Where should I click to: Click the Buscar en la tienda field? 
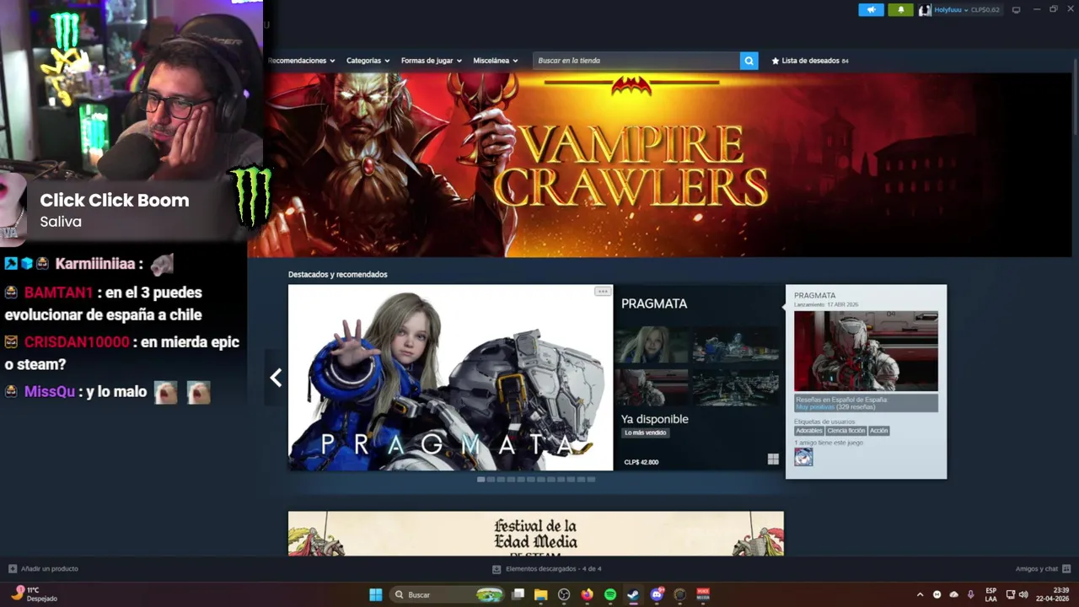pos(636,61)
